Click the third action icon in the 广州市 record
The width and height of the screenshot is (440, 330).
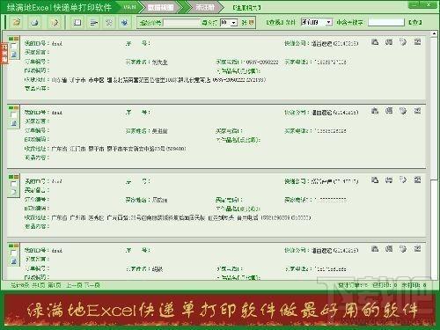[x=403, y=180]
